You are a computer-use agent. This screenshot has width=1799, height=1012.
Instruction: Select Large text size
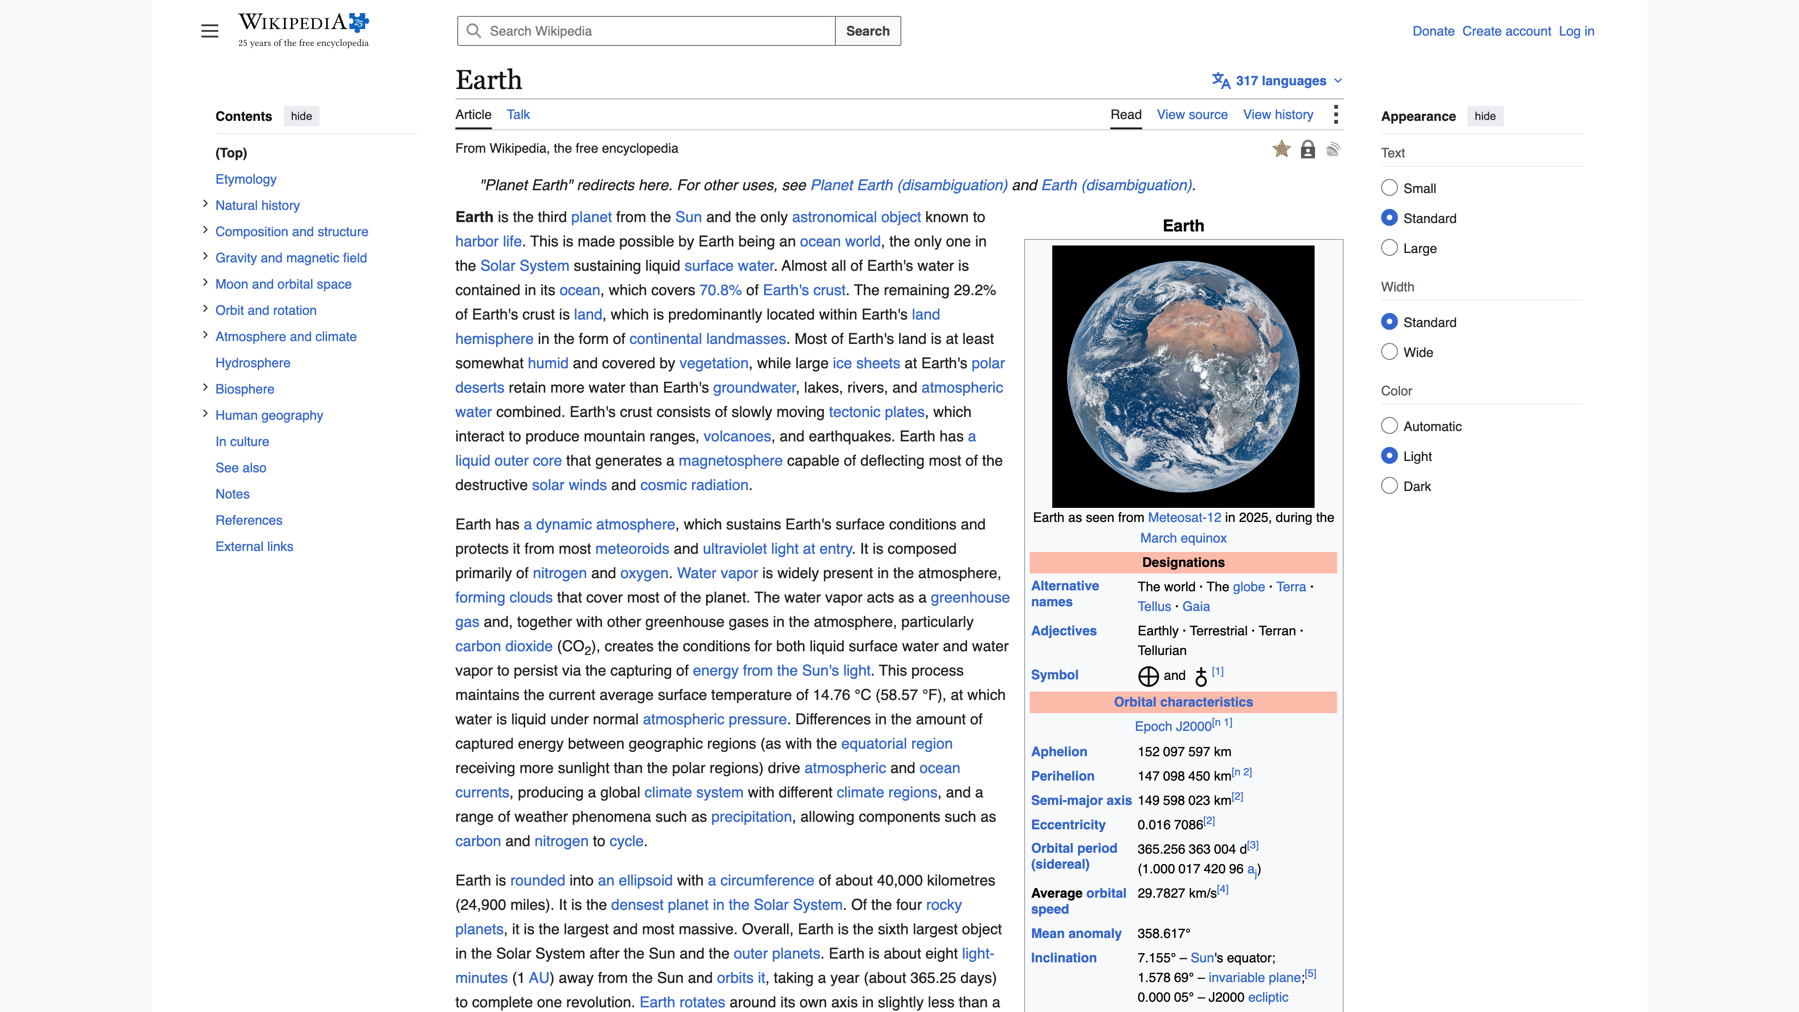[x=1389, y=248]
